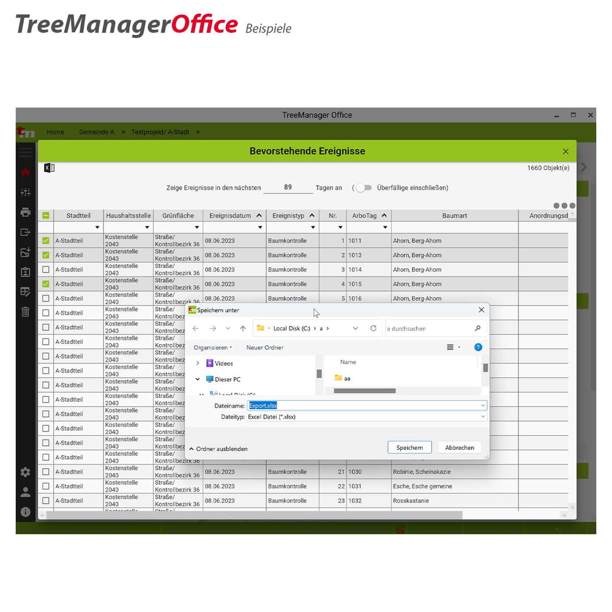Open the ArboTag column filter dropdown
The width and height of the screenshot is (612, 612).
[x=385, y=228]
